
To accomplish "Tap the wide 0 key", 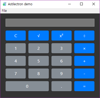I will pyautogui.click(x=27, y=86).
